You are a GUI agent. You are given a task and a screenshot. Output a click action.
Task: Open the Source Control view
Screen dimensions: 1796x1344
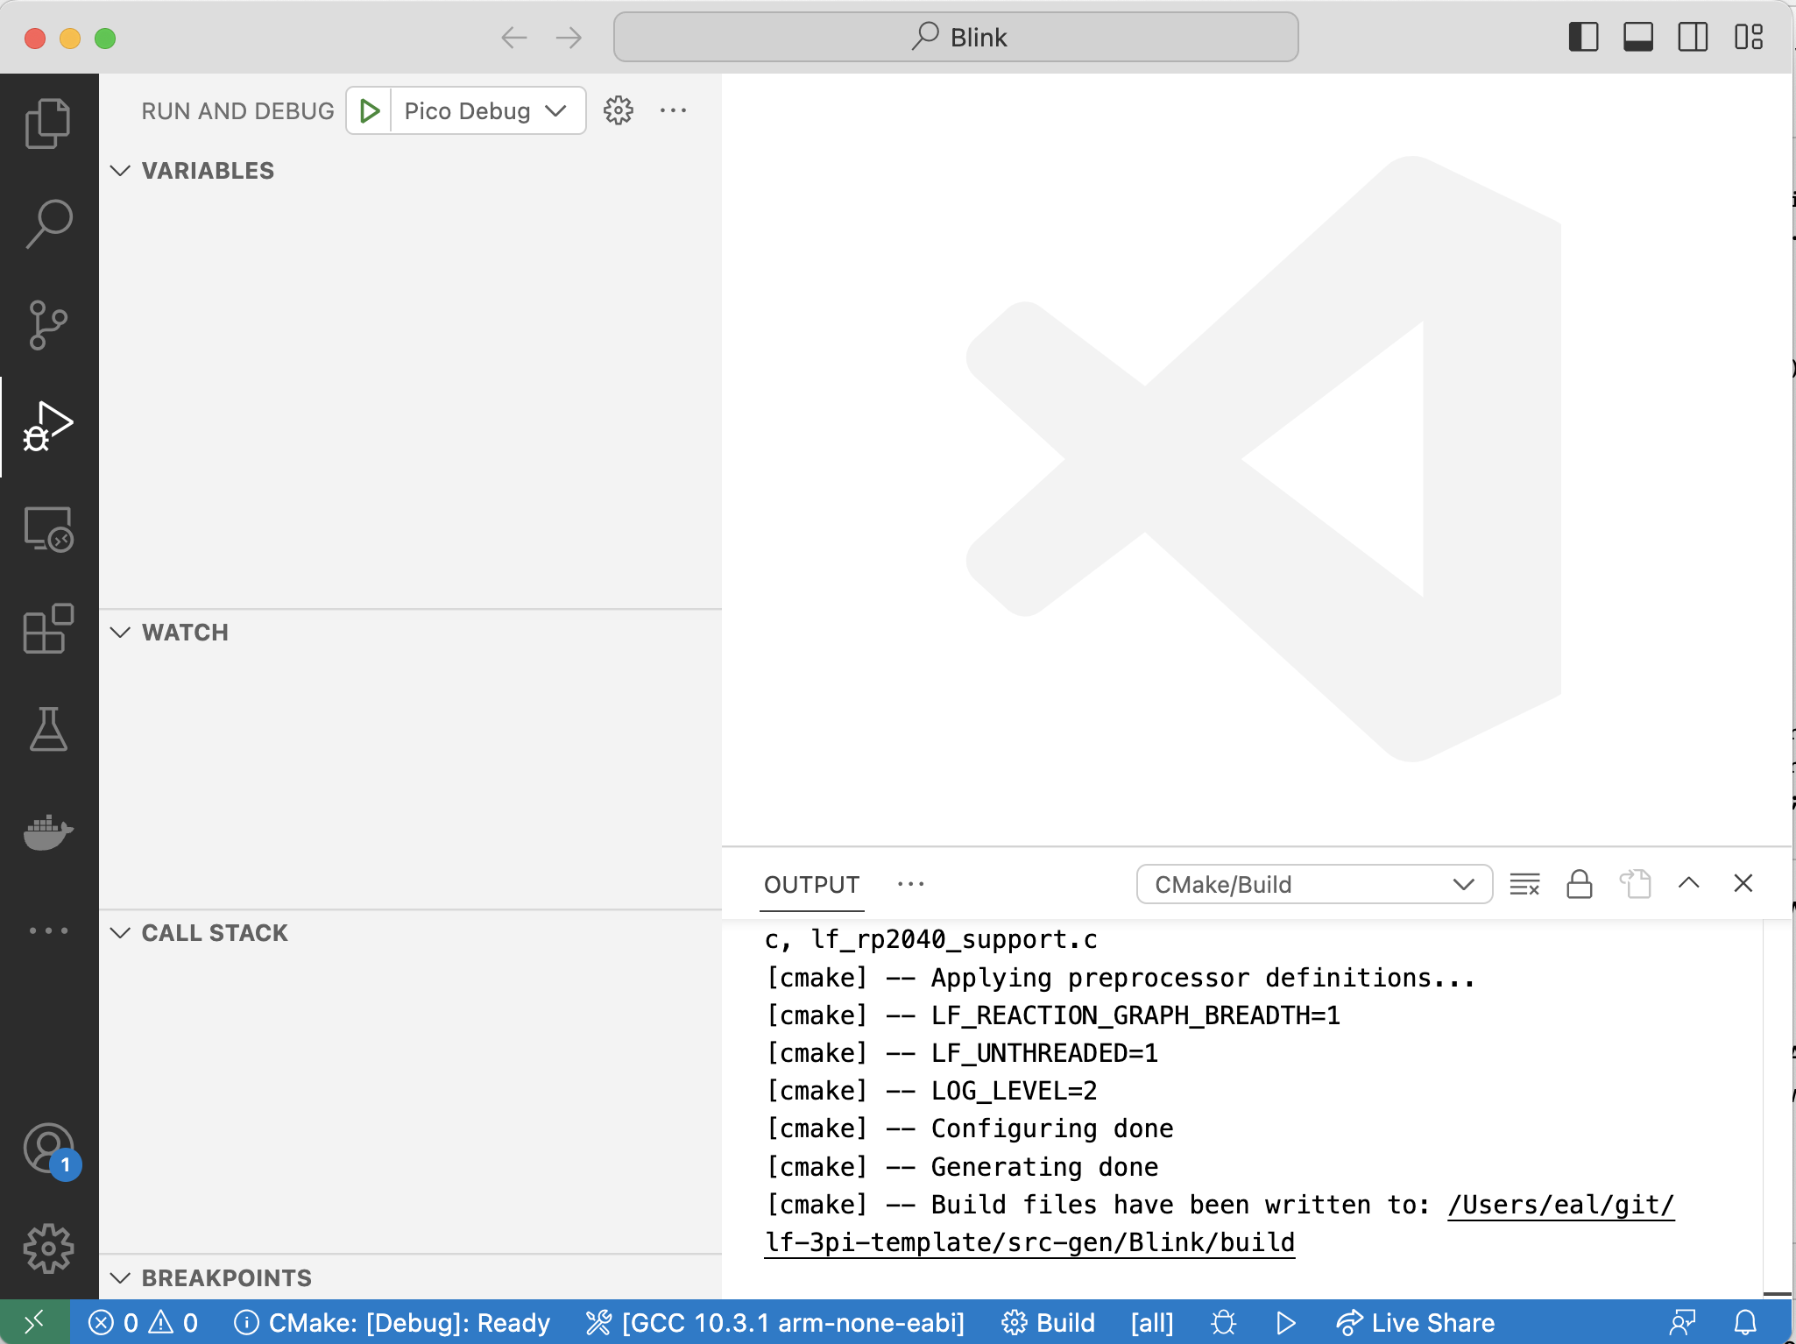pyautogui.click(x=48, y=325)
